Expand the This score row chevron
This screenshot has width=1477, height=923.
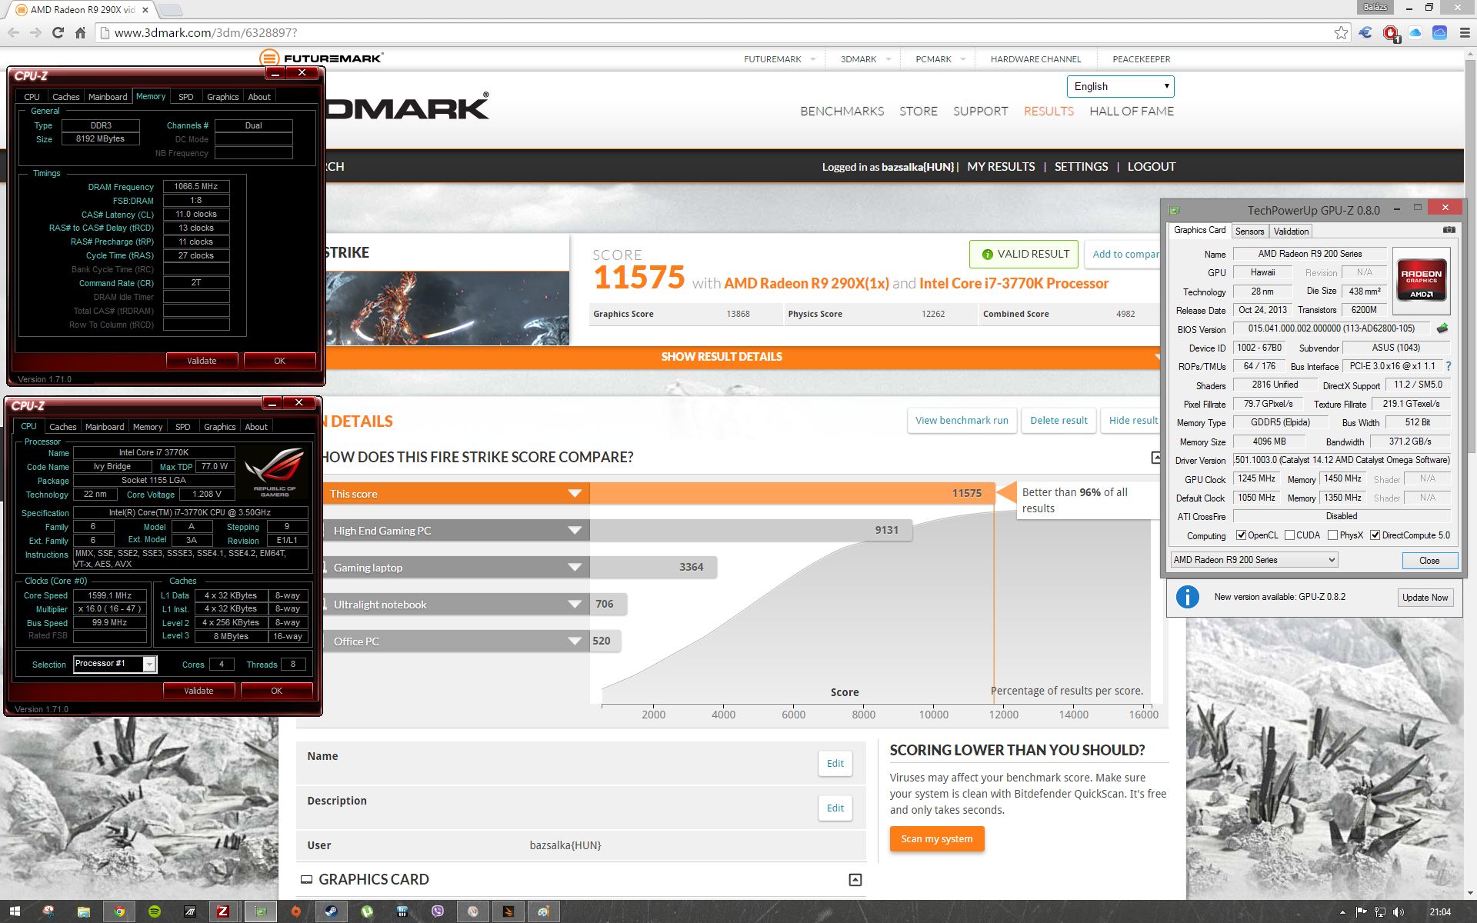pos(575,494)
